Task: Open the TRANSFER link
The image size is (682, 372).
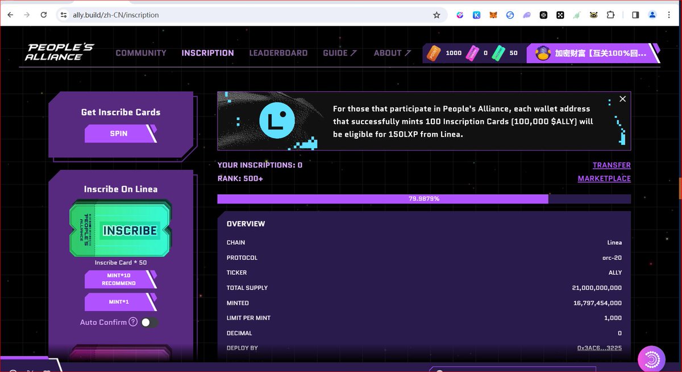Action: pyautogui.click(x=612, y=165)
